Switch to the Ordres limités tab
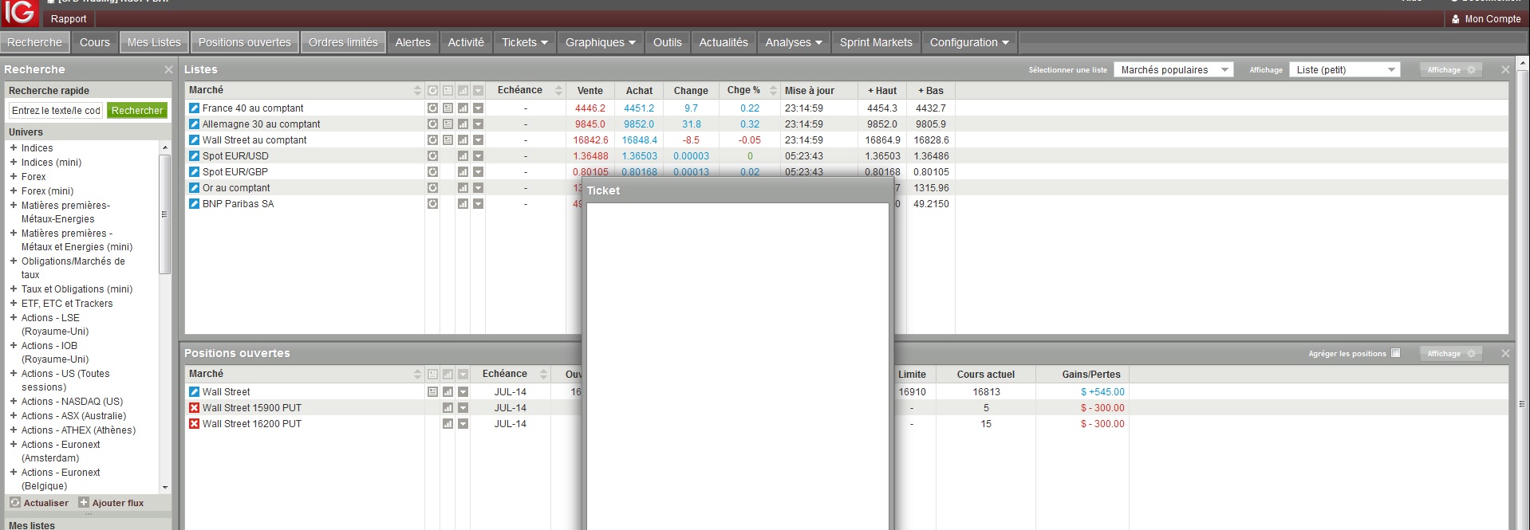The width and height of the screenshot is (1530, 530). click(343, 42)
